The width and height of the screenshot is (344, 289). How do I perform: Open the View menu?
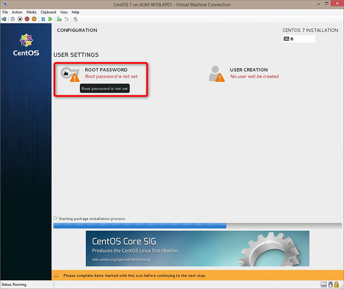[x=64, y=12]
